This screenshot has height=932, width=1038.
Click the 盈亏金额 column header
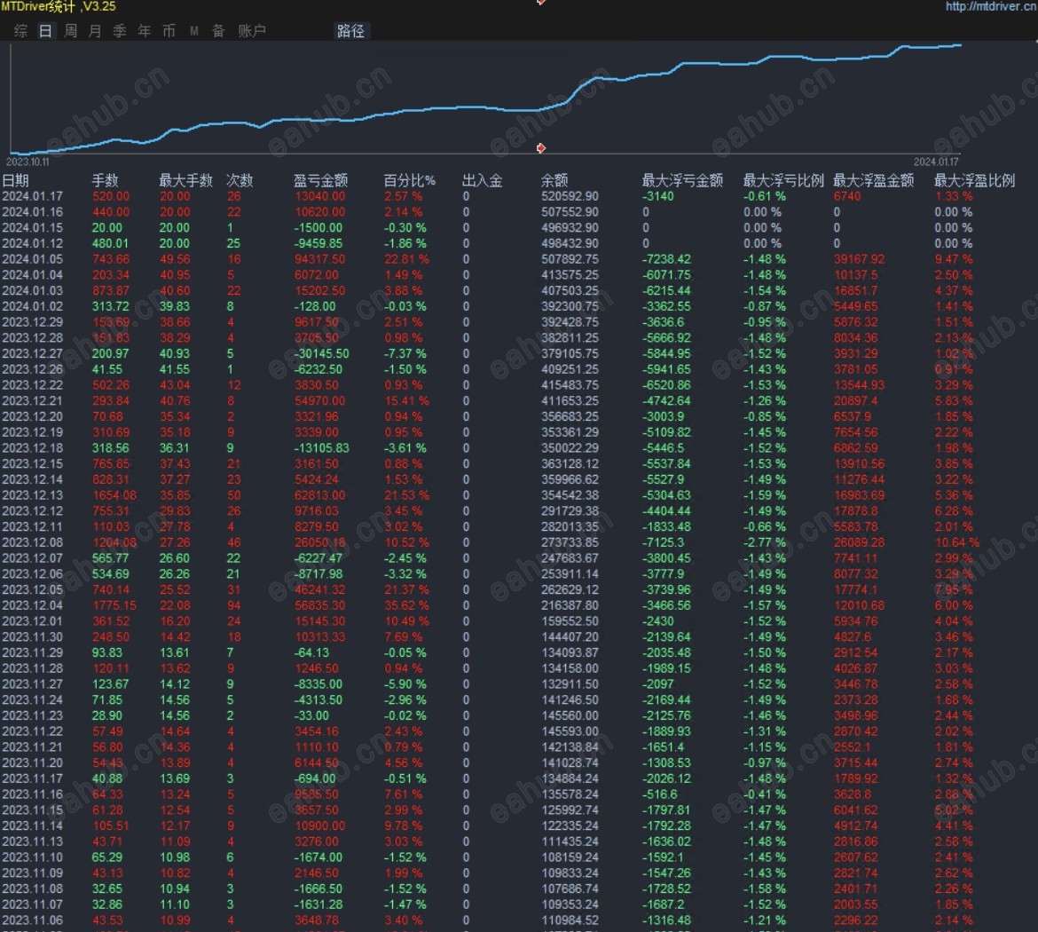(320, 180)
